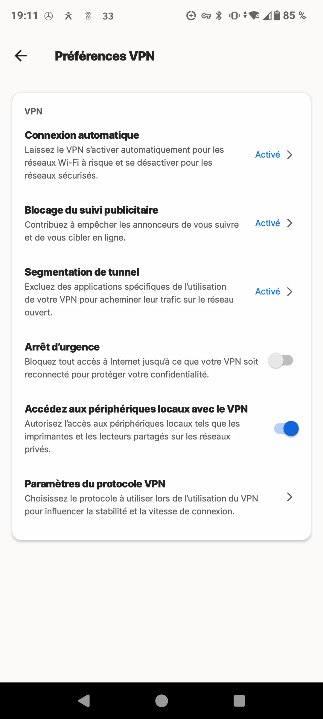Tap Activé link for Segmentation de tunnel

coord(268,291)
